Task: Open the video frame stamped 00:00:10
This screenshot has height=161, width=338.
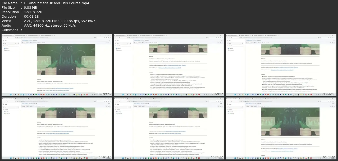Action: [x=57, y=65]
